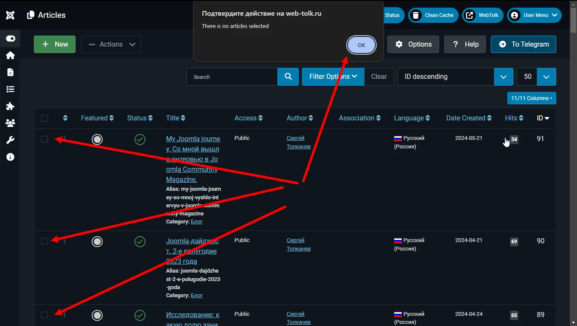Select checkbox for article ID 89
577x326 pixels.
pos(45,315)
